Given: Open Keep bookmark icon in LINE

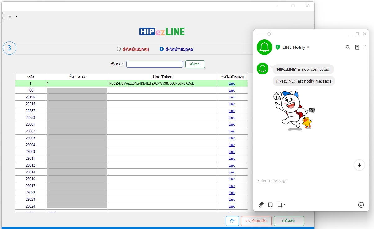Looking at the screenshot, I should pos(270,205).
